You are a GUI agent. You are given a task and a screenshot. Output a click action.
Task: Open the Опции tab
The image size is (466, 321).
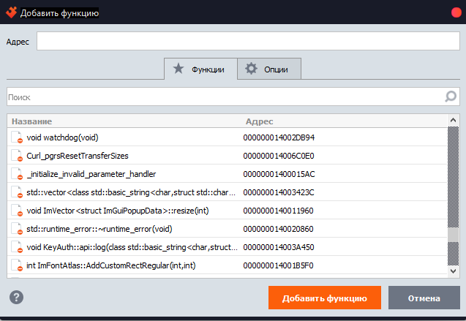pyautogui.click(x=268, y=69)
